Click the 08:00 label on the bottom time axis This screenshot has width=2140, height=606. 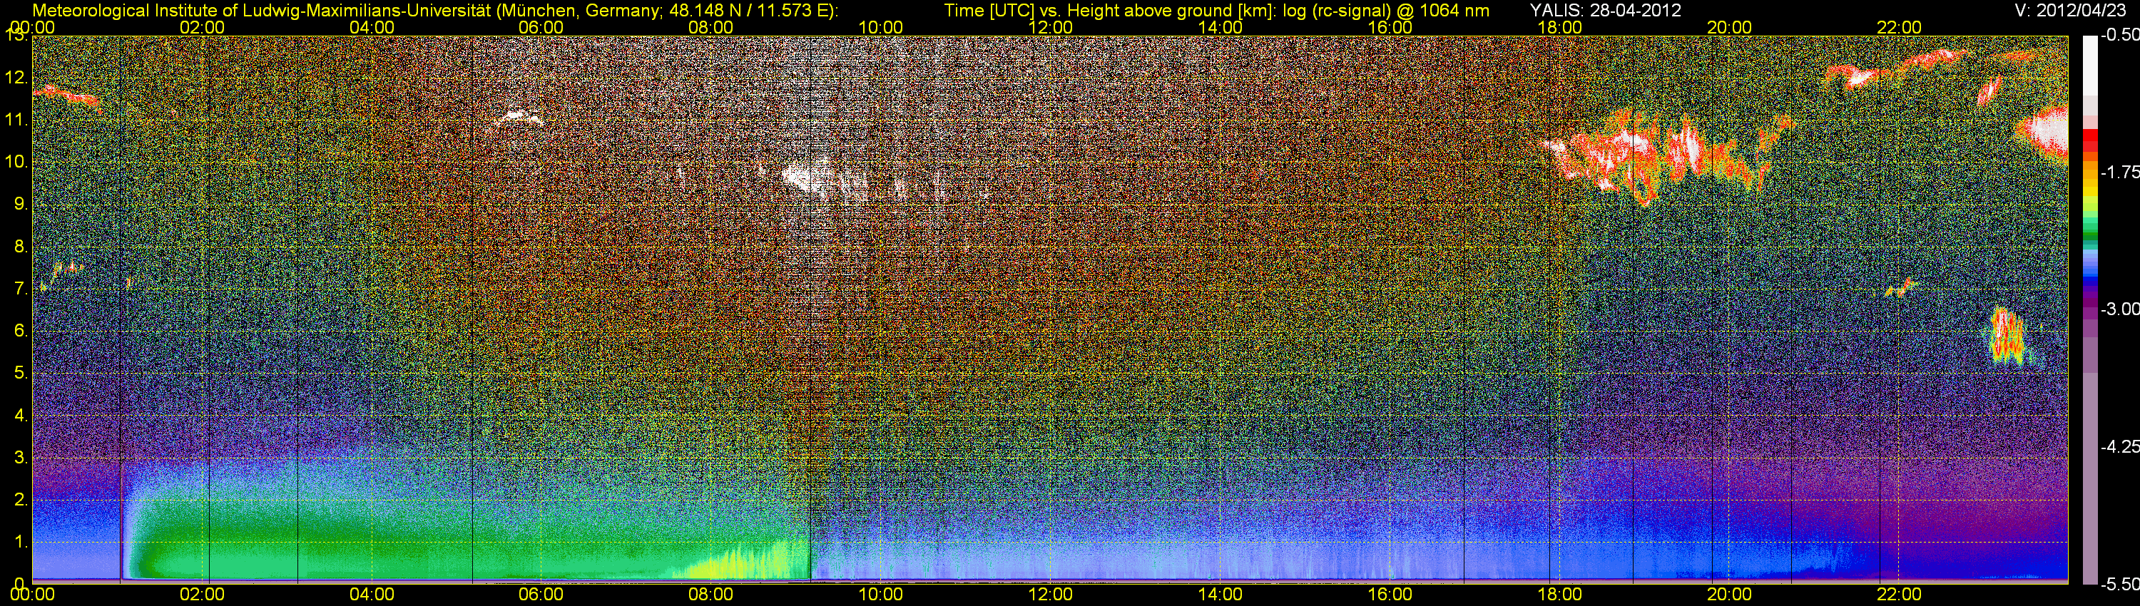[711, 595]
